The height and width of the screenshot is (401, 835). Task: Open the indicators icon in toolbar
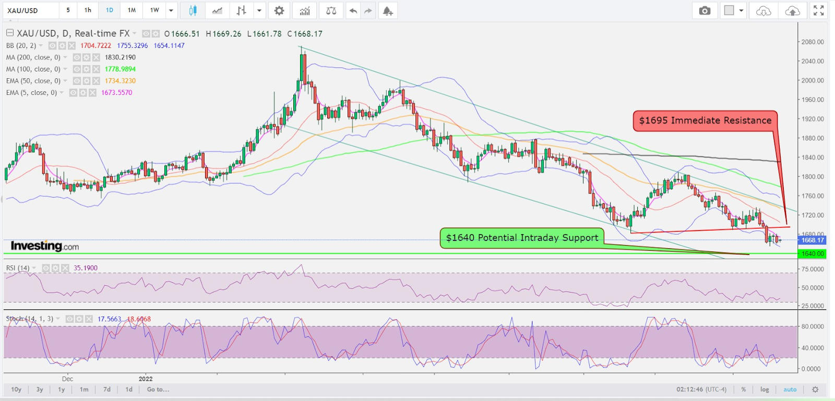pyautogui.click(x=305, y=10)
